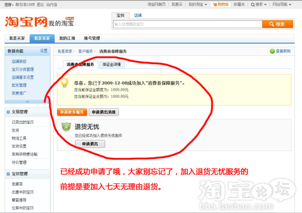Click the 申请更多服务 button

pyautogui.click(x=72, y=112)
